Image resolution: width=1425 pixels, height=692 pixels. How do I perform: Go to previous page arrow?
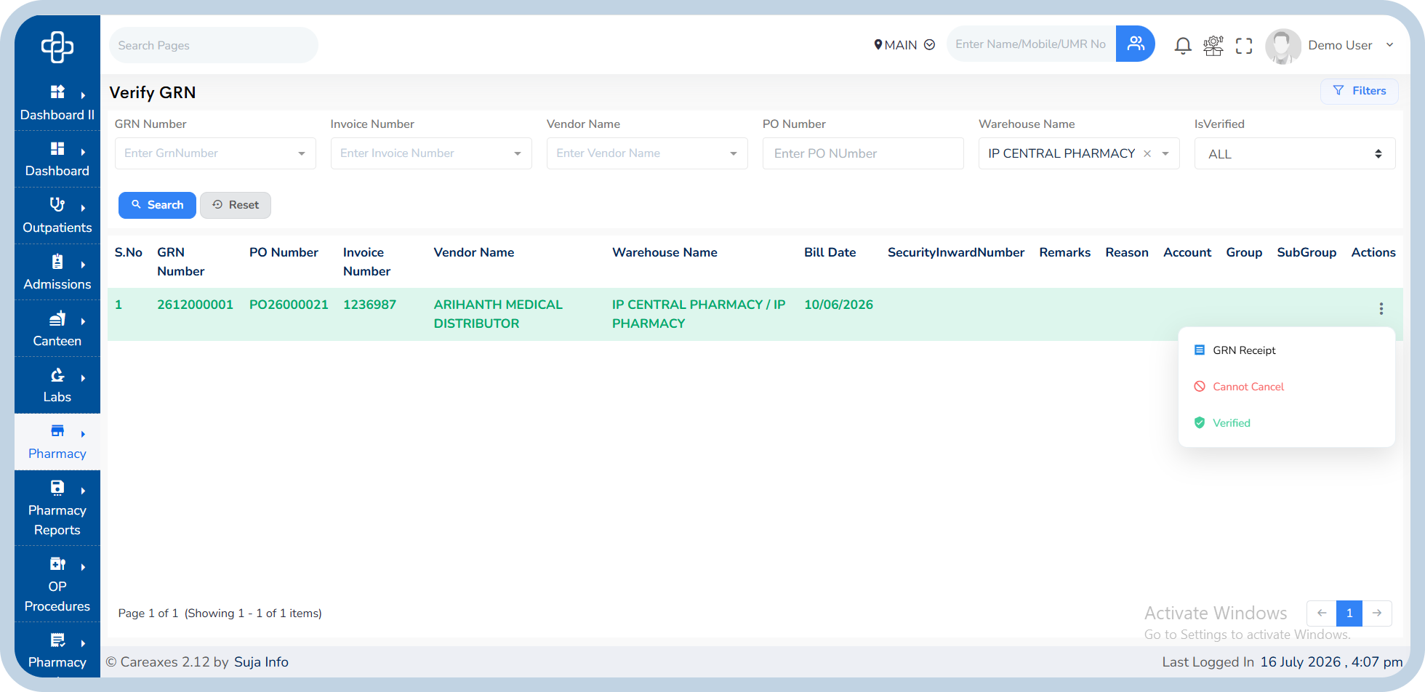coord(1322,613)
